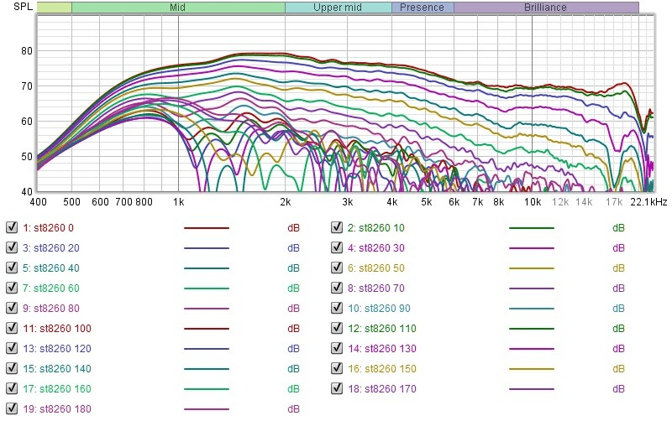Click the st8260 50 yellow line sample

pyautogui.click(x=532, y=268)
